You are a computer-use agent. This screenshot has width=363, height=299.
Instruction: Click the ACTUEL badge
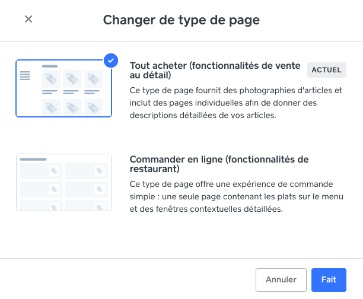(326, 70)
